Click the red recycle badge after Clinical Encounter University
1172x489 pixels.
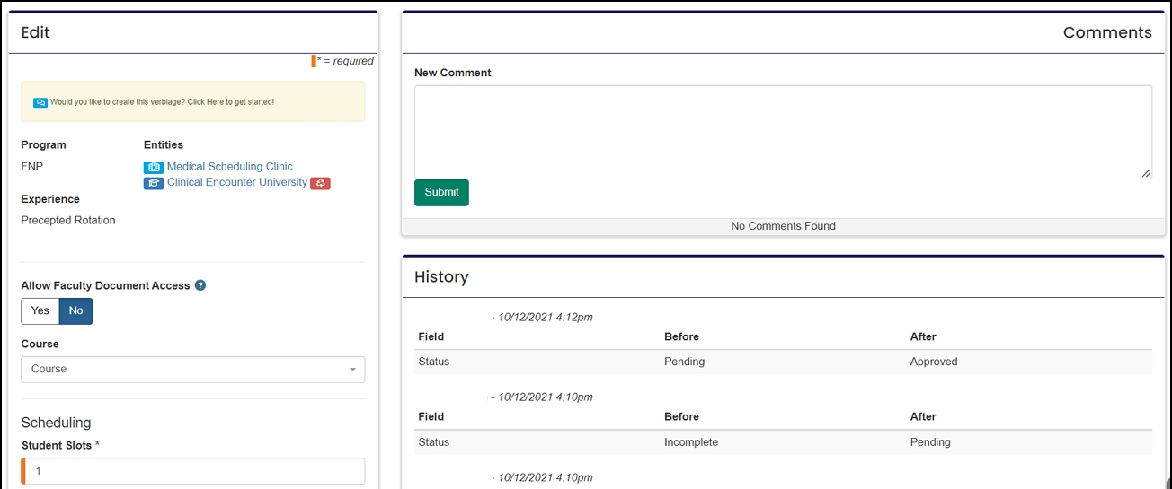[320, 183]
